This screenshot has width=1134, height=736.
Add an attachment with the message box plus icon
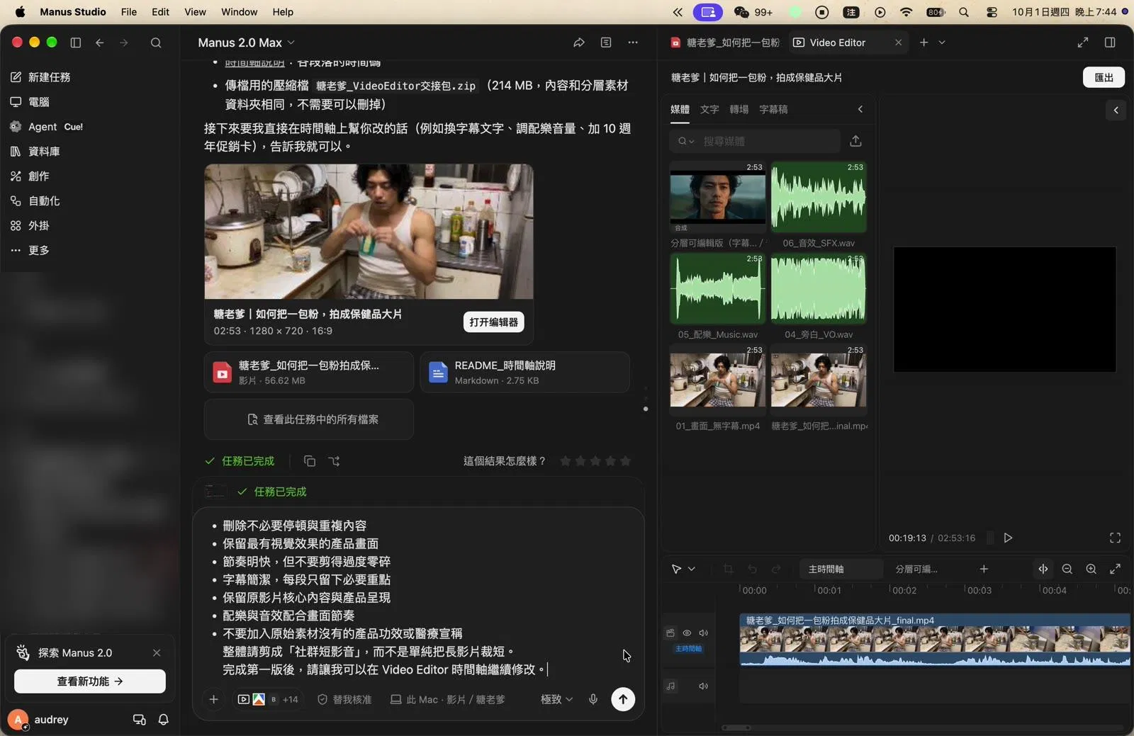click(213, 699)
